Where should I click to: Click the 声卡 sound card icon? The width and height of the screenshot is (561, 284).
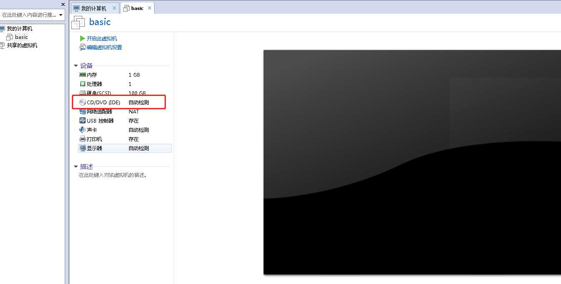tap(82, 130)
